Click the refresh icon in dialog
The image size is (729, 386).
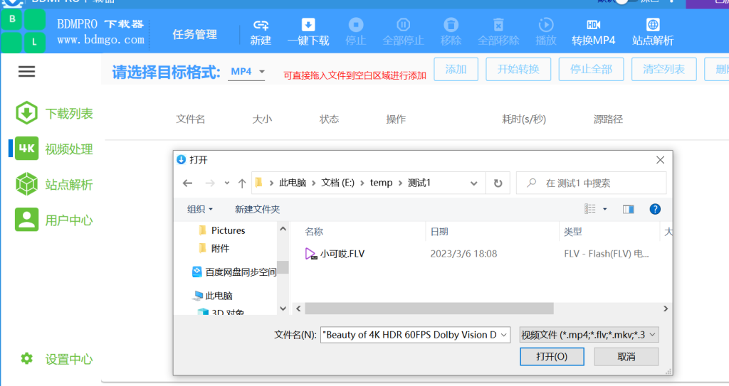(498, 183)
